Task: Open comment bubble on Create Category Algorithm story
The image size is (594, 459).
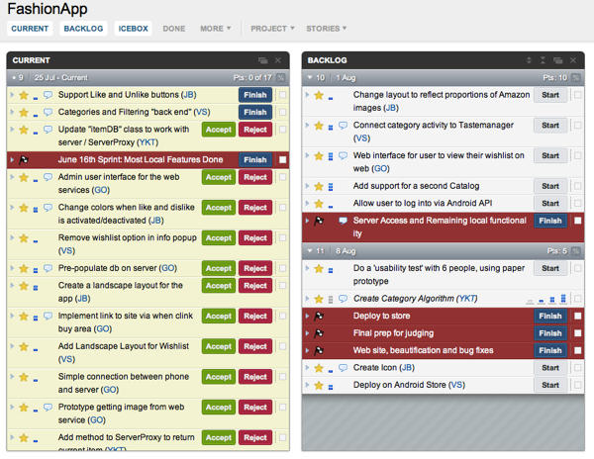Action: click(343, 299)
